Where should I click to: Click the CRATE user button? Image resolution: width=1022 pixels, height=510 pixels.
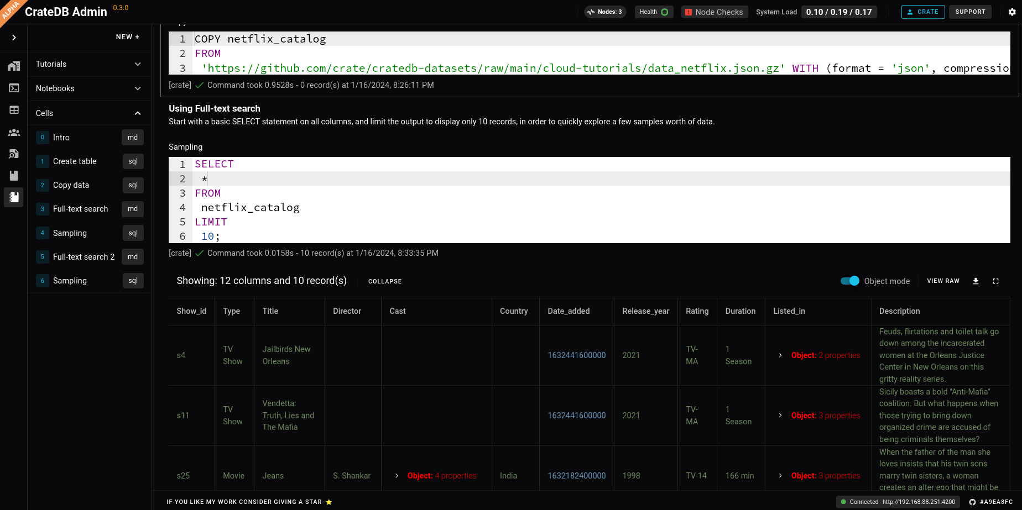[923, 12]
